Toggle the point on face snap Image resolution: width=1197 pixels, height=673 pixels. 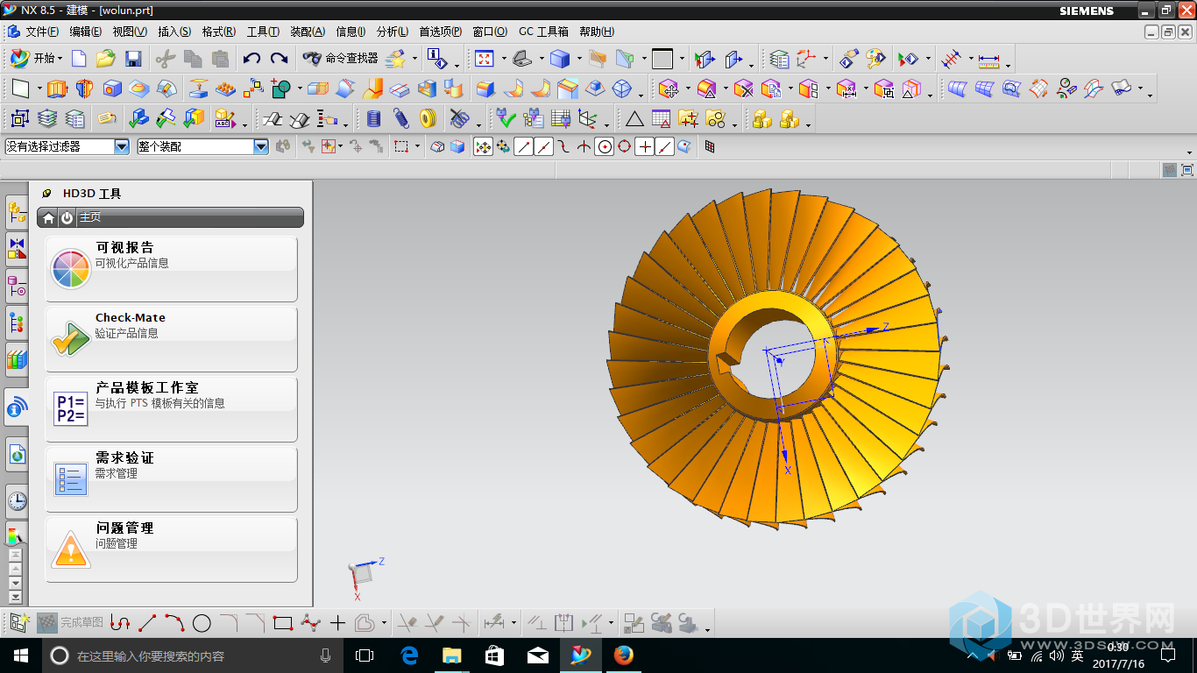(x=685, y=147)
